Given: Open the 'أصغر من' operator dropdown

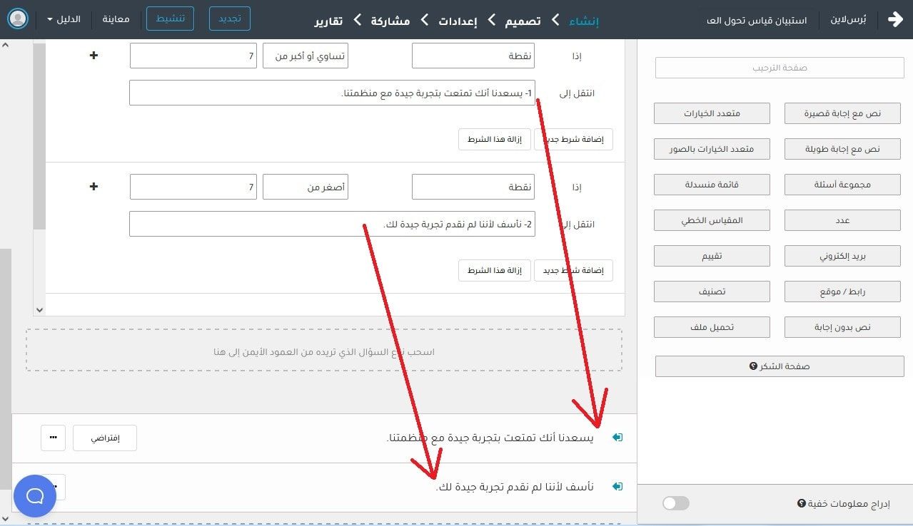Looking at the screenshot, I should tap(306, 187).
